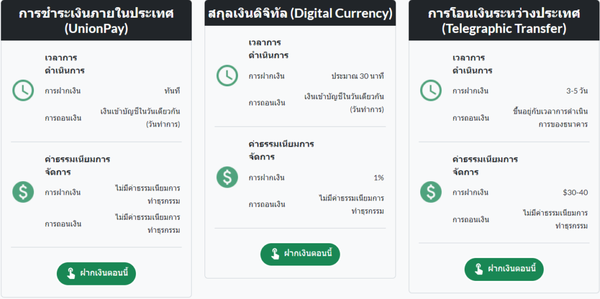Viewport: 600px width, 299px height.
Task: Click the dollar icon in Telegraphic Transfer card
Action: click(431, 192)
